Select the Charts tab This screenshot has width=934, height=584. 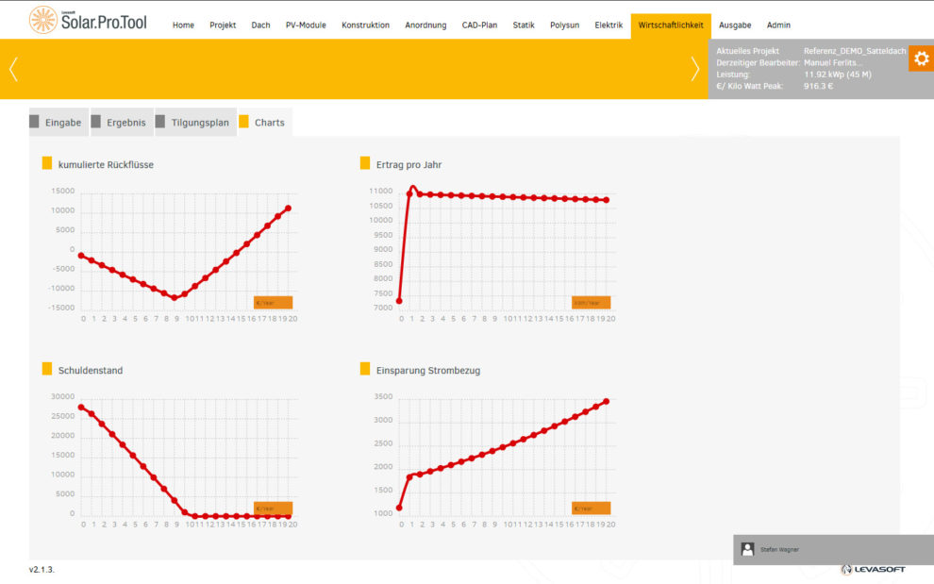(x=262, y=123)
